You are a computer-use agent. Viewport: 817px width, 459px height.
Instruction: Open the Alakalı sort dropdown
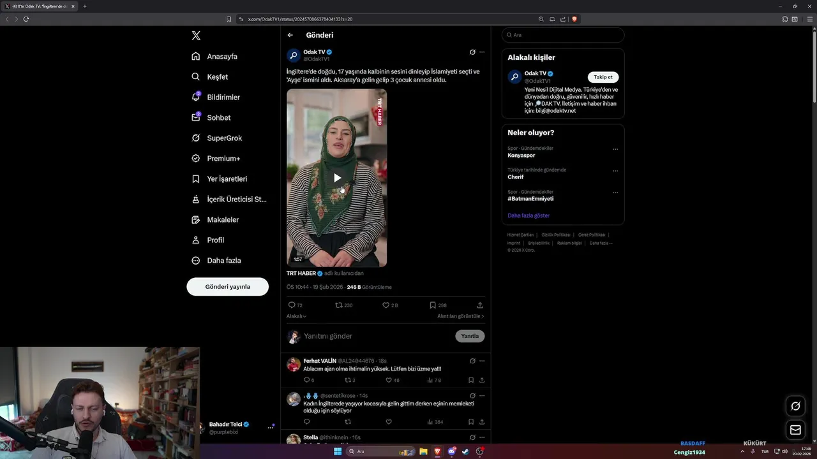(x=296, y=316)
